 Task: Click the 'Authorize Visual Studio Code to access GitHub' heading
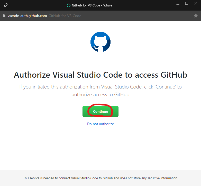pos(100,75)
